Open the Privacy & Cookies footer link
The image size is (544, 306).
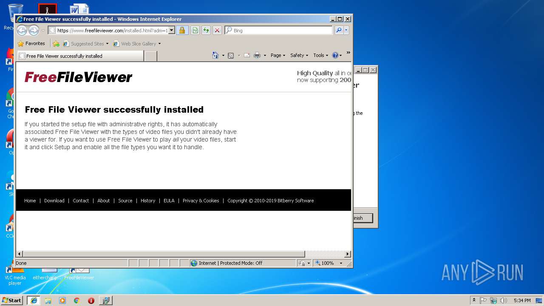tap(201, 201)
